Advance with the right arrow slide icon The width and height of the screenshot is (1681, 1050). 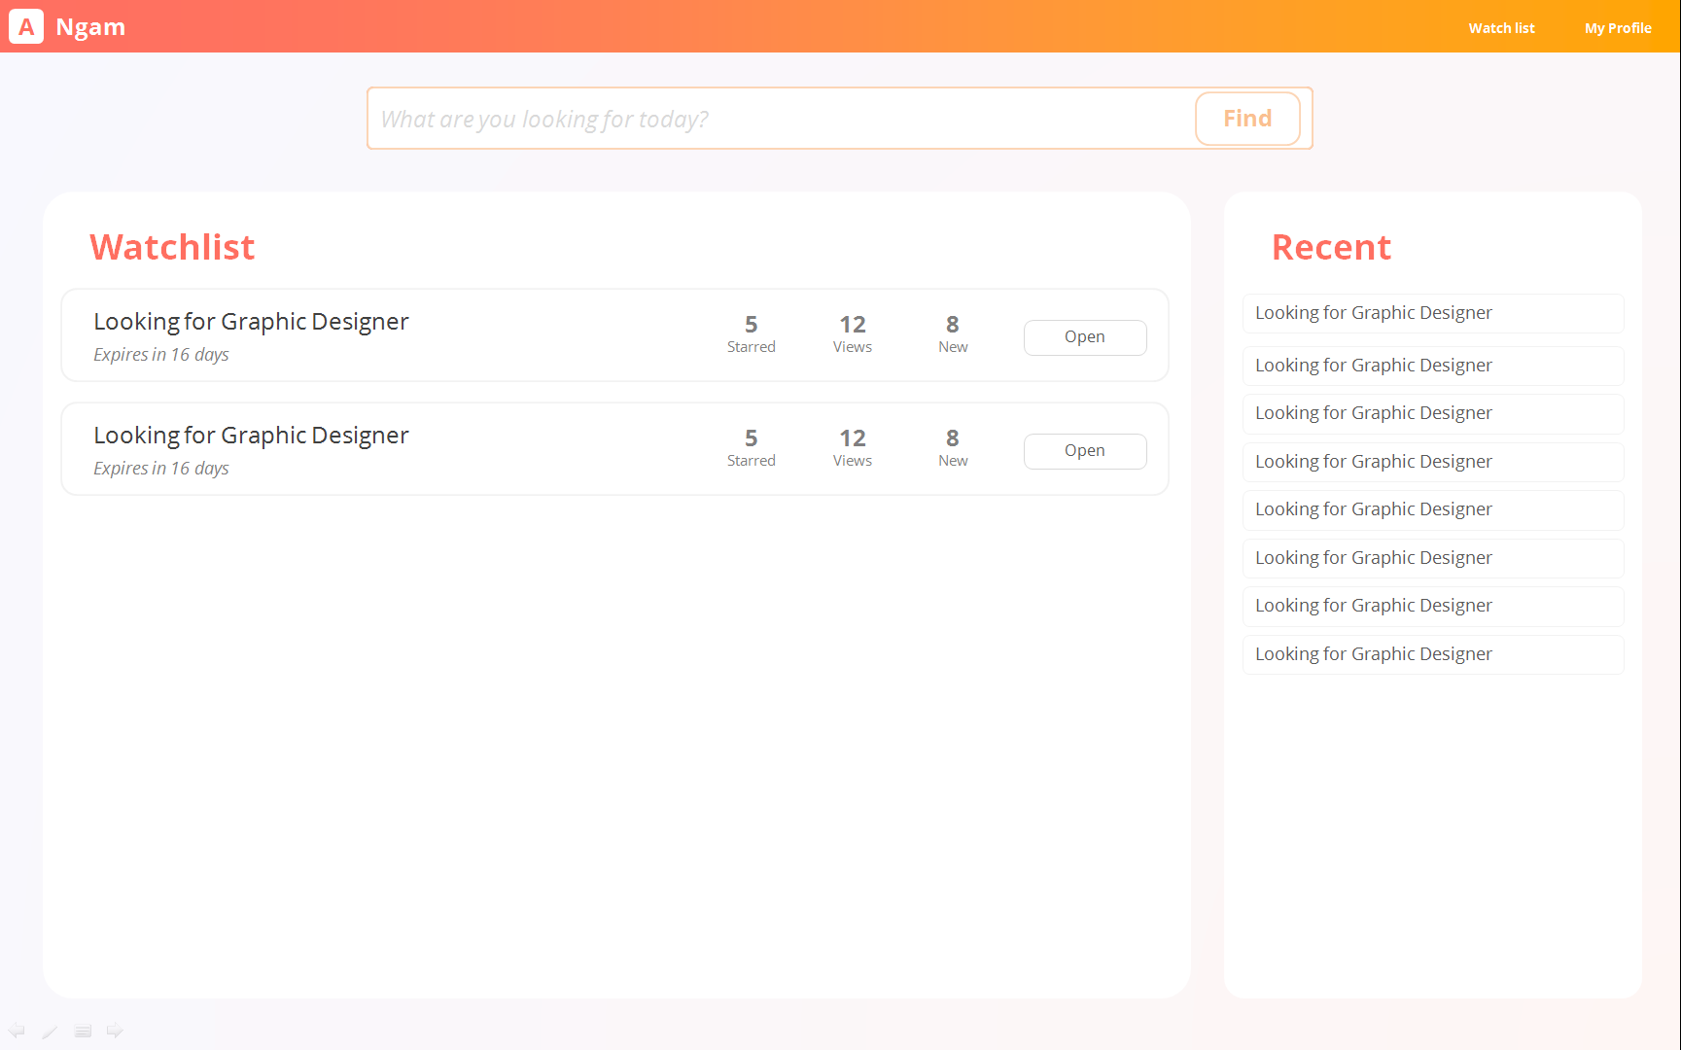pyautogui.click(x=115, y=1031)
